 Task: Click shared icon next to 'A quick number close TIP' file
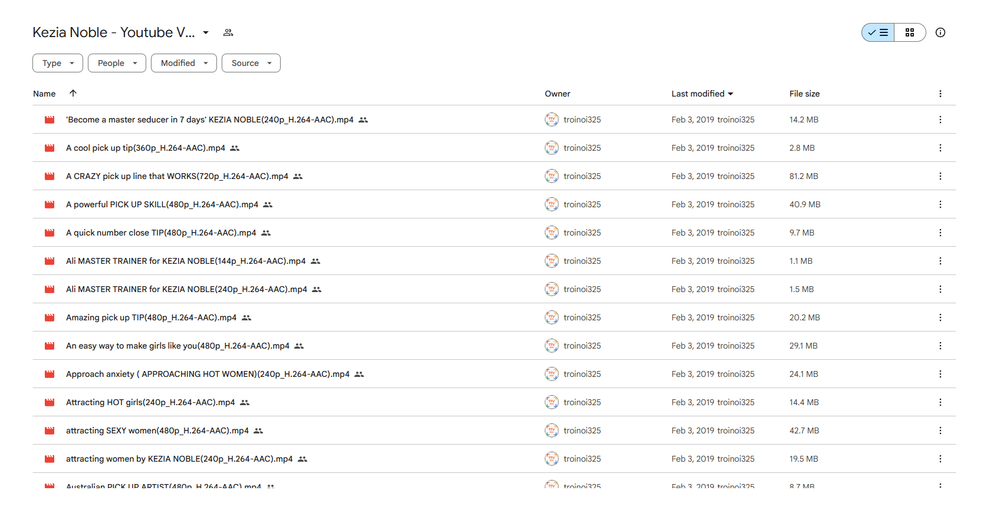point(266,233)
